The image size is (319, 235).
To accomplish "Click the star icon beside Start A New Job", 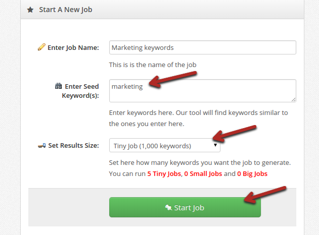I will (x=30, y=10).
